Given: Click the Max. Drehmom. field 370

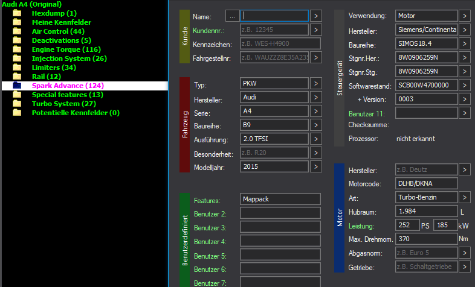Looking at the screenshot, I should click(x=427, y=239).
